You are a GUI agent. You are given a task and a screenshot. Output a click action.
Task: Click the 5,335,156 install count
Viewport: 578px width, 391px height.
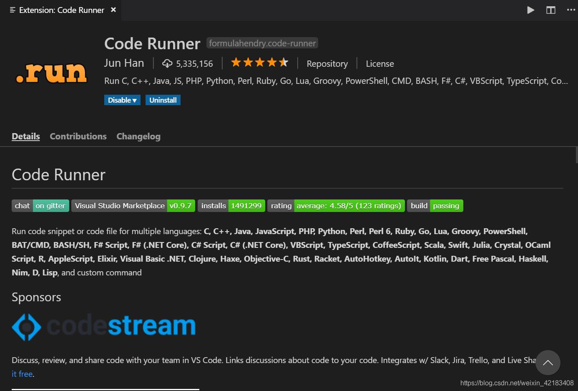pyautogui.click(x=194, y=64)
